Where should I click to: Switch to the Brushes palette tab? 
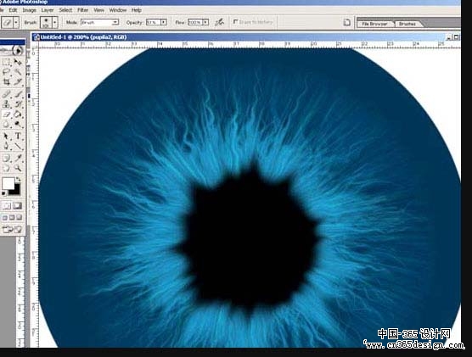407,24
